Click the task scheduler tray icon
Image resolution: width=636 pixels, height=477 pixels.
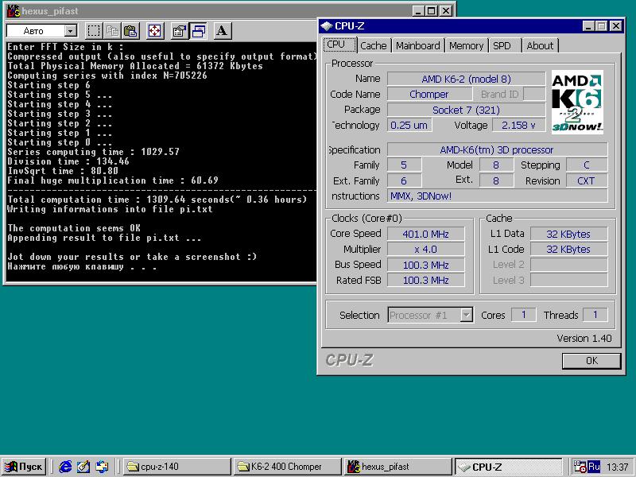click(x=580, y=467)
